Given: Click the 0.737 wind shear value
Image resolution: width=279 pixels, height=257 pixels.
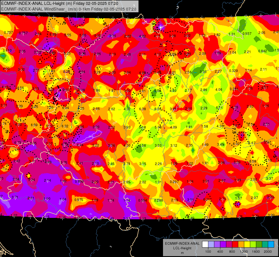Looking at the screenshot, I should (8, 33).
